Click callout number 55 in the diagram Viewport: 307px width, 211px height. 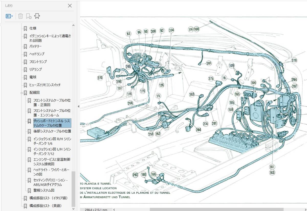[x=159, y=96]
